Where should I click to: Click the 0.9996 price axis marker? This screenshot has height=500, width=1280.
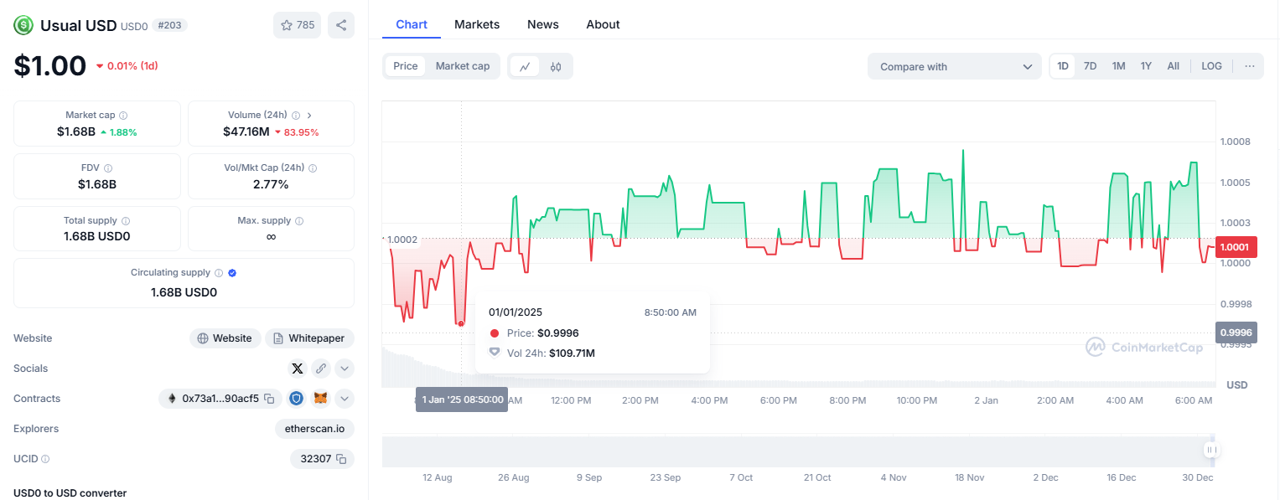[1236, 332]
